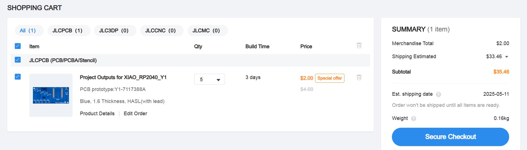
Task: Switch to the JLCCNC (0) tab
Action: (161, 31)
